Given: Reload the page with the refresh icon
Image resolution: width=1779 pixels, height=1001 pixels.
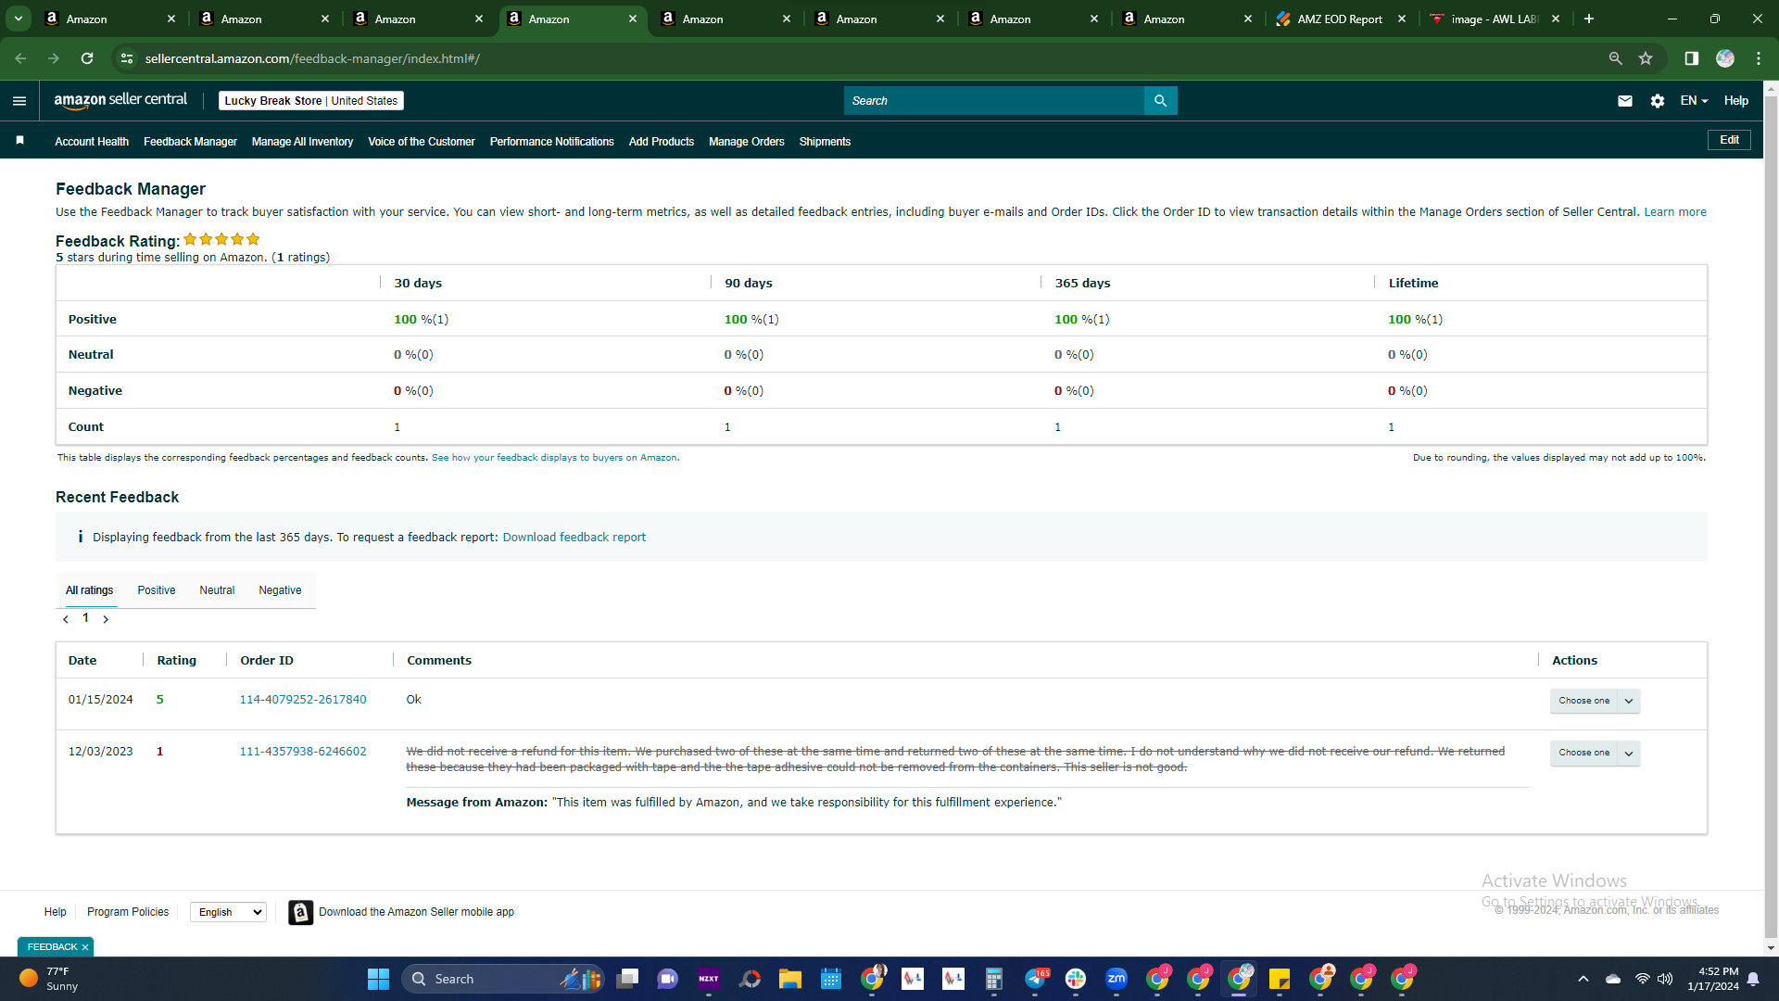Looking at the screenshot, I should [x=87, y=58].
